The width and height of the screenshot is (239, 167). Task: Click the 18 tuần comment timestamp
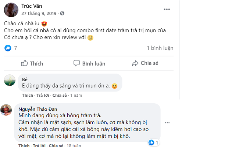[x=74, y=146]
